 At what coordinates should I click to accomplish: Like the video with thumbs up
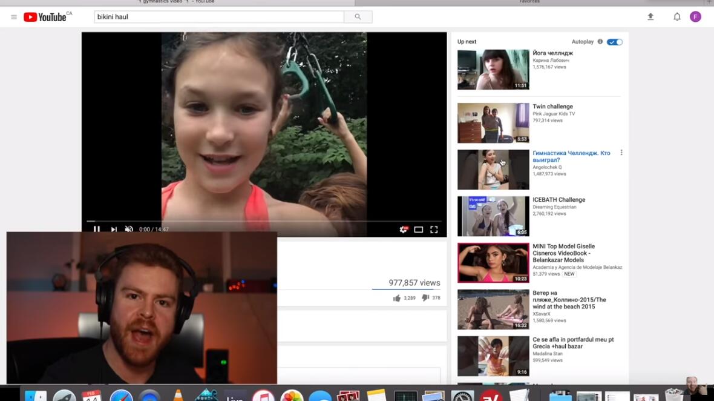coord(397,298)
